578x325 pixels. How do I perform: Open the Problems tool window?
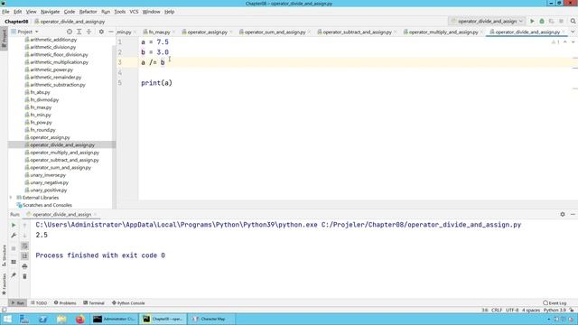[x=65, y=303]
